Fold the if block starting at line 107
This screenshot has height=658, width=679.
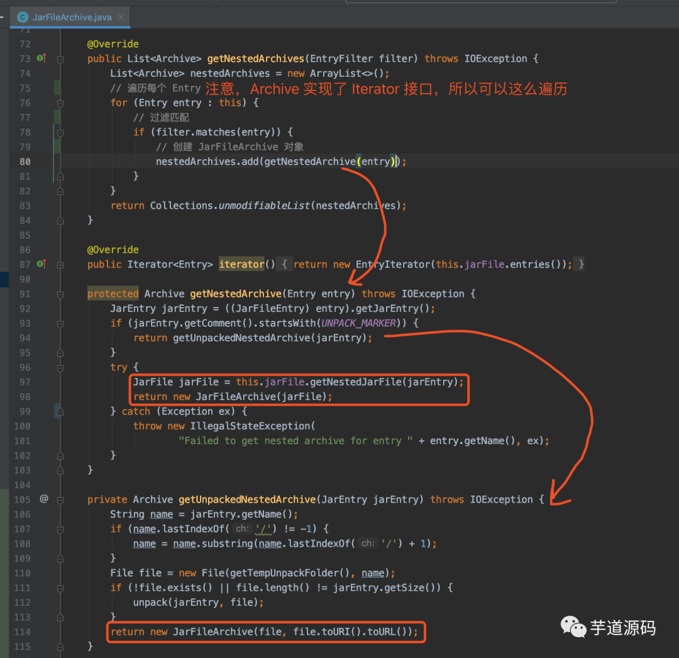pyautogui.click(x=60, y=528)
